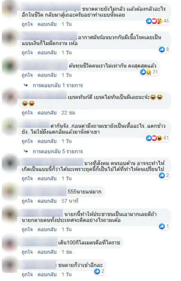Open the green avatar on the life-cost comment
This screenshot has width=181, height=281.
10,66
